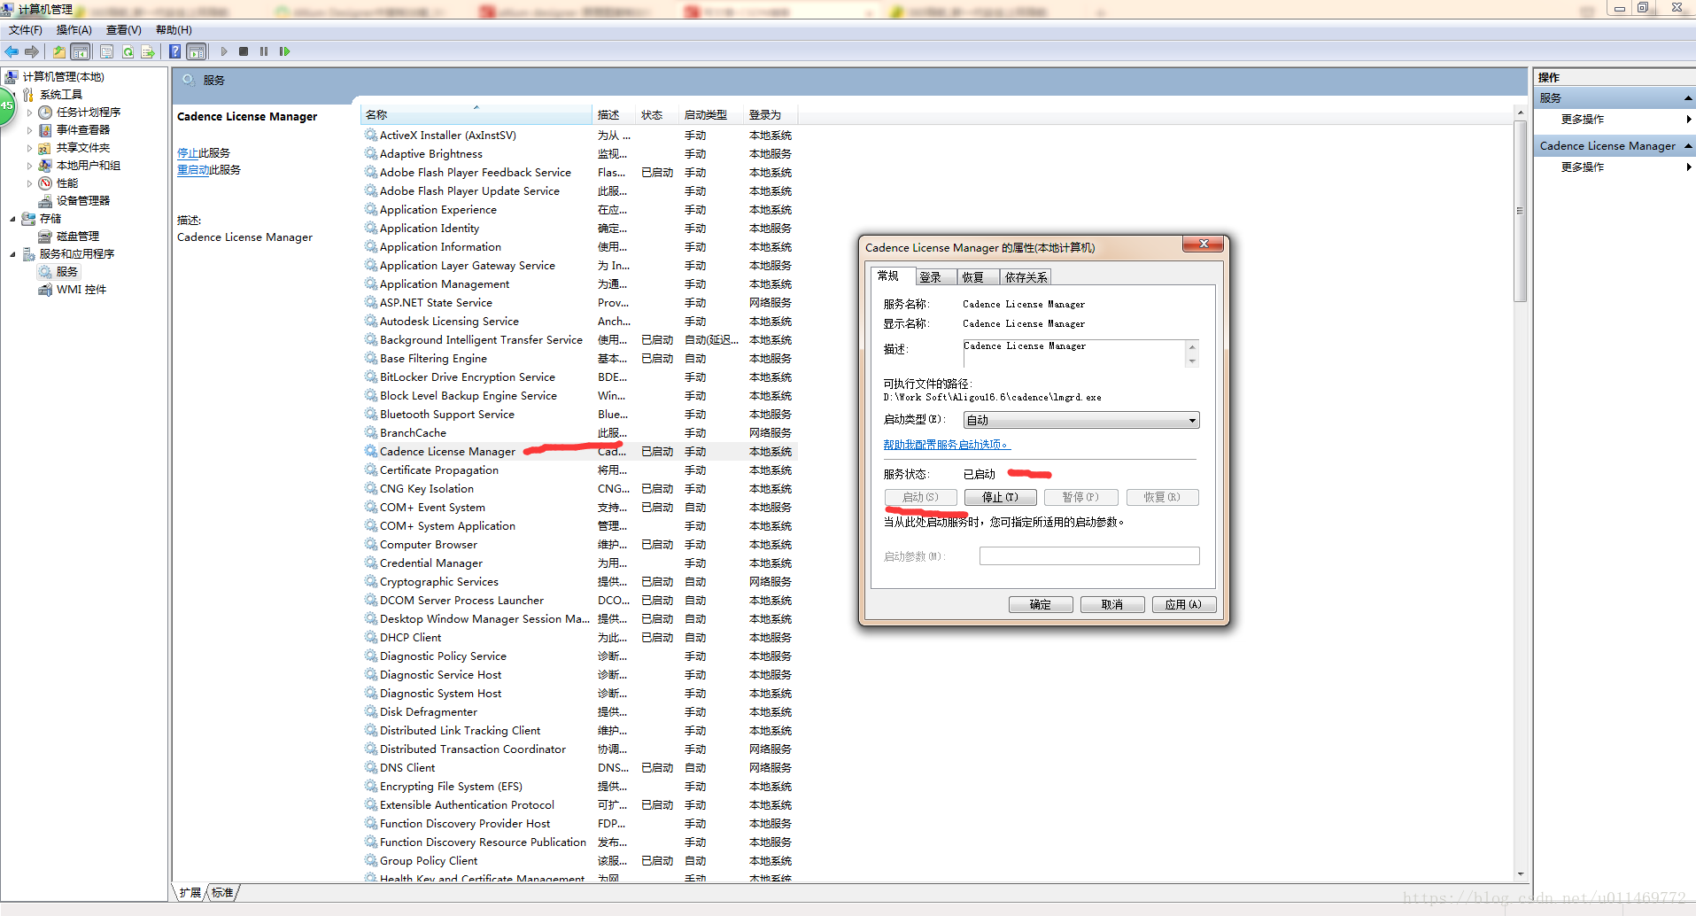Click the blue Help question-mark icon
This screenshot has width=1696, height=916.
175,51
